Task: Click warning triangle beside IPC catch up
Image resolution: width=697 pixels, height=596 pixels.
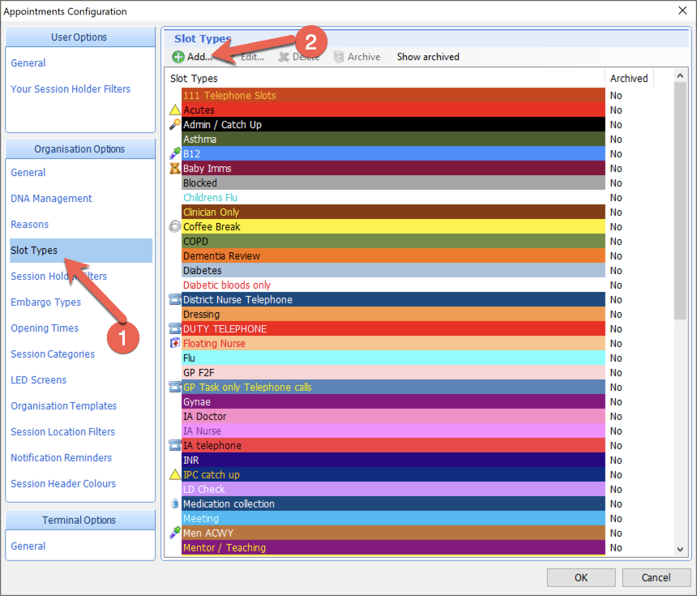Action: click(175, 474)
